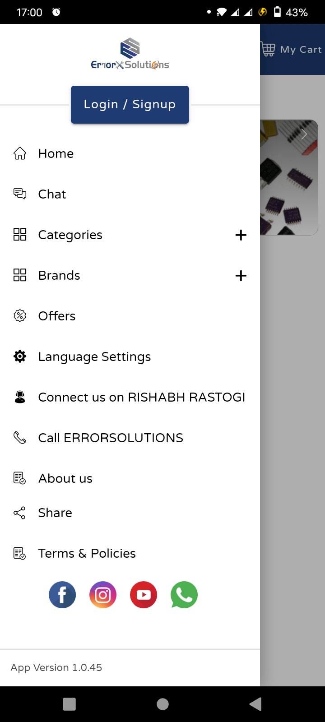Open Terms & Policies

[130, 553]
